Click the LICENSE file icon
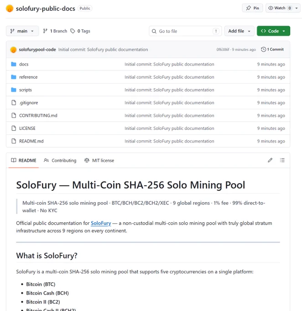The width and height of the screenshot is (302, 311). click(14, 129)
